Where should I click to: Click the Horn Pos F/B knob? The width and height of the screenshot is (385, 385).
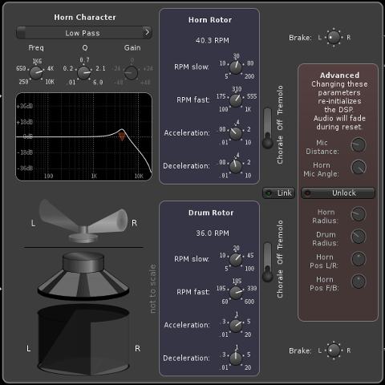click(359, 282)
